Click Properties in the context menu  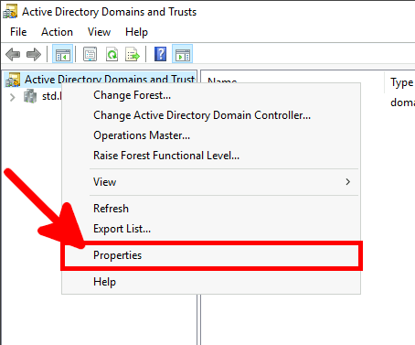point(211,255)
